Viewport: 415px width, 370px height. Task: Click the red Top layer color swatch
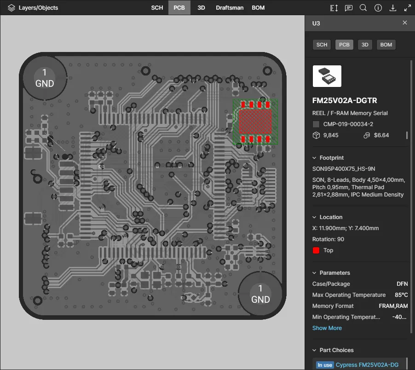[316, 250]
